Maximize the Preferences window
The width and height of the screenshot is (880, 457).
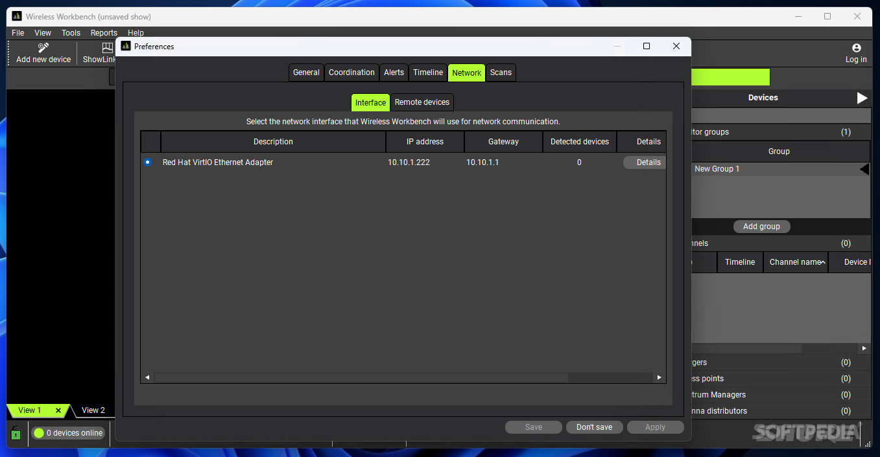pyautogui.click(x=647, y=46)
